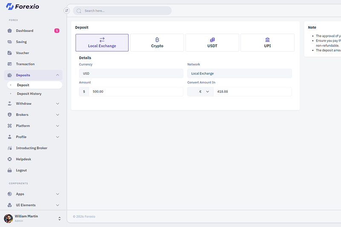
Task: Focus the Search here box
Action: tap(124, 11)
